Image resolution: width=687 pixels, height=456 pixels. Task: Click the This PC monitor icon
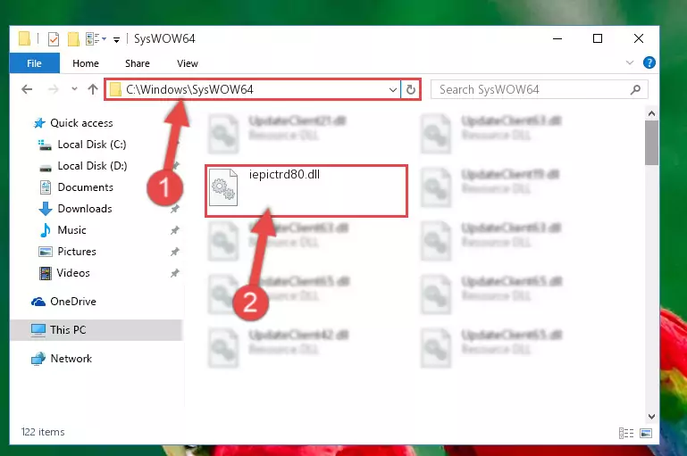(38, 330)
